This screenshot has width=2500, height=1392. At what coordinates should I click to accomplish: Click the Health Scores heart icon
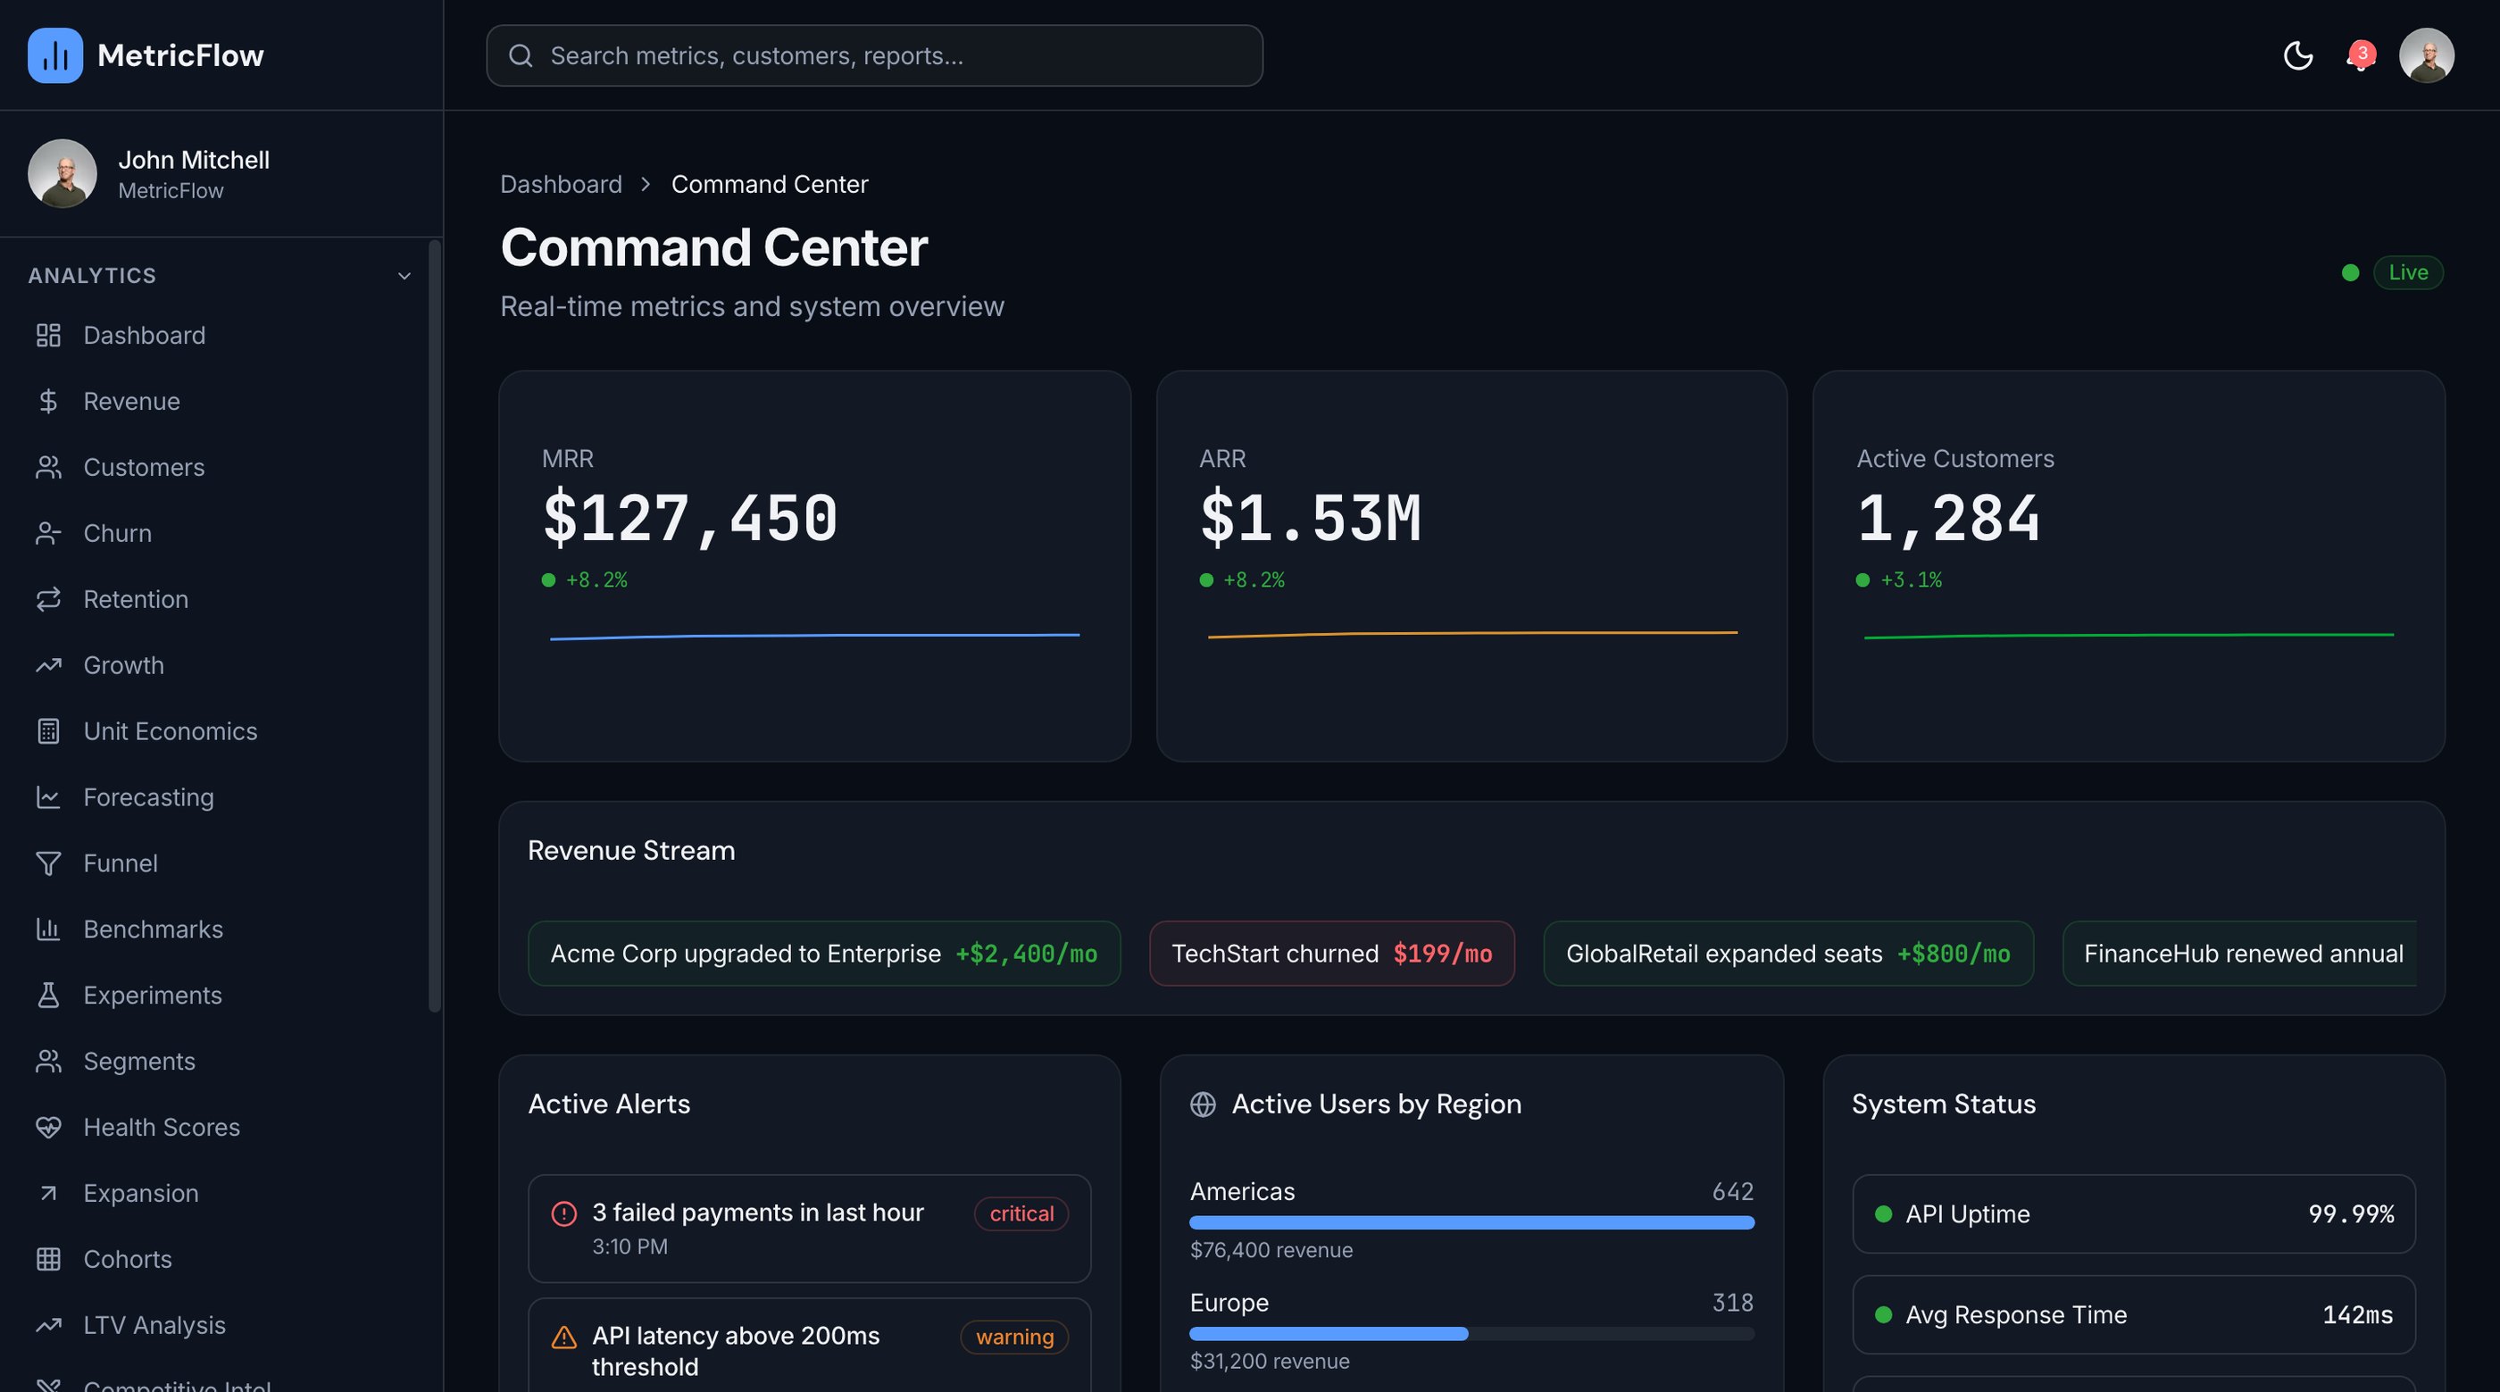click(48, 1128)
